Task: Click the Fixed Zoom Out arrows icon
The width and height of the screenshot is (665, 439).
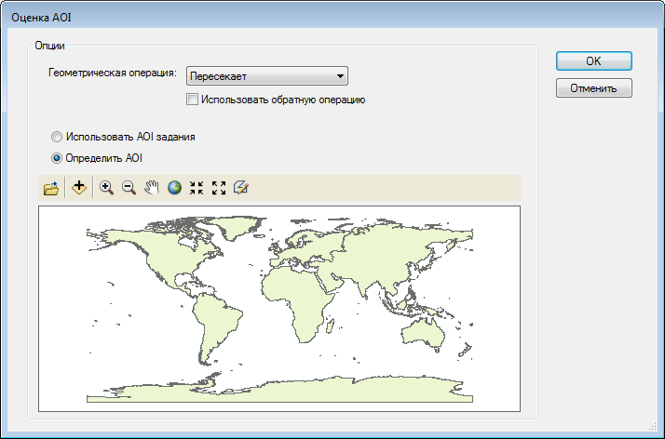Action: coord(219,188)
